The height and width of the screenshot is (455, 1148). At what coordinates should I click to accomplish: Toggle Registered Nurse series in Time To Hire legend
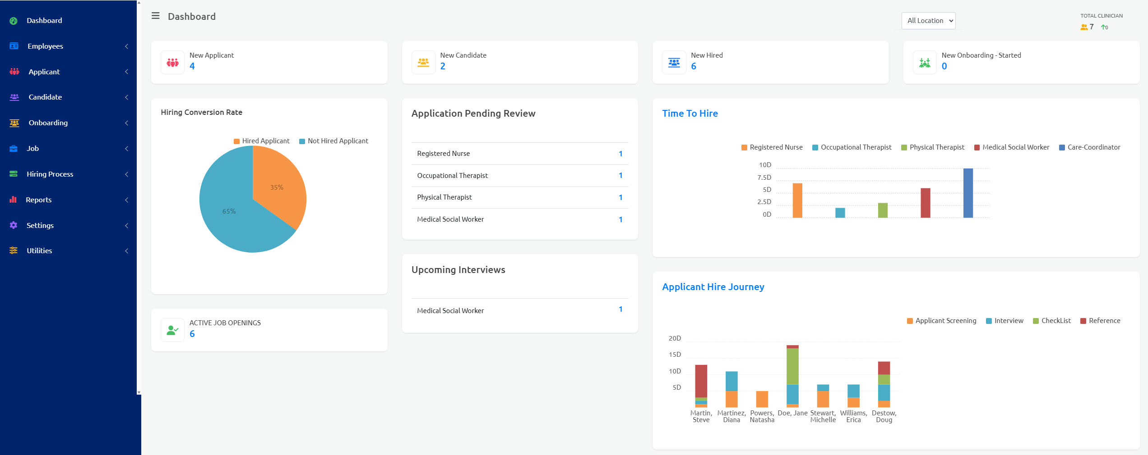pyautogui.click(x=772, y=147)
